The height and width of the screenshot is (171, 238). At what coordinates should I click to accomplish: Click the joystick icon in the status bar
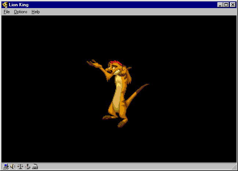tap(28, 167)
